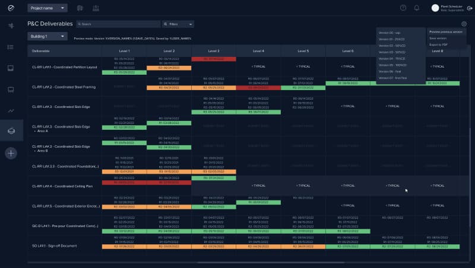The width and height of the screenshot is (475, 268).
Task: Pick Version 04 - 75%CD
Action: [392, 59]
